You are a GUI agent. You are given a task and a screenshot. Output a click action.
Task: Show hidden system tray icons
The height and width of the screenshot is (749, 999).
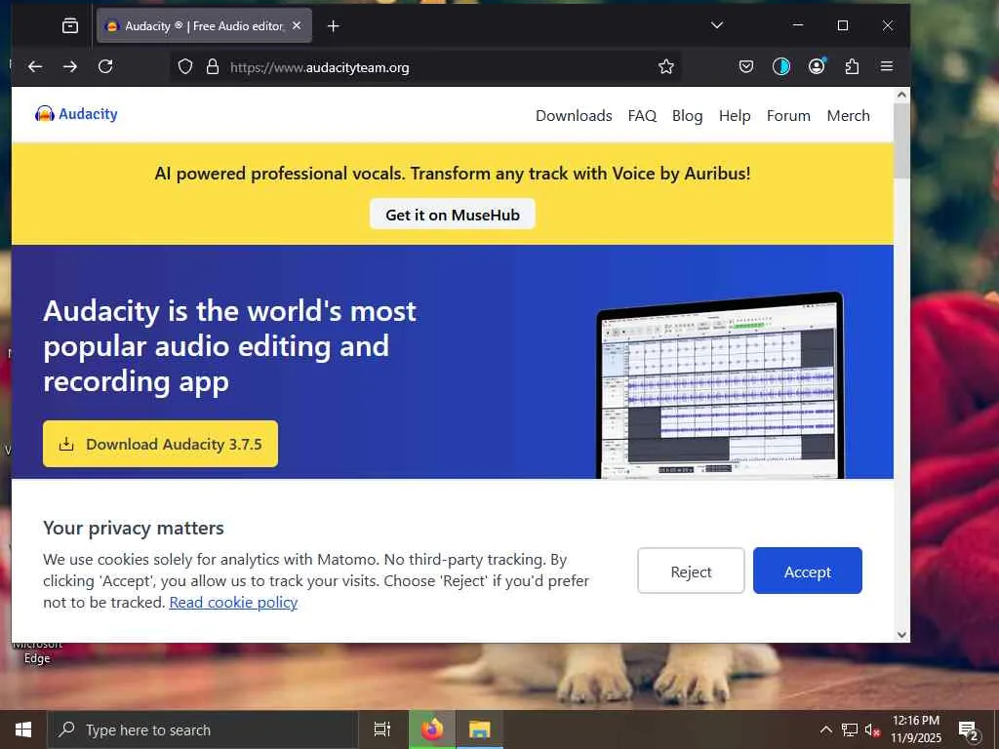tap(825, 729)
